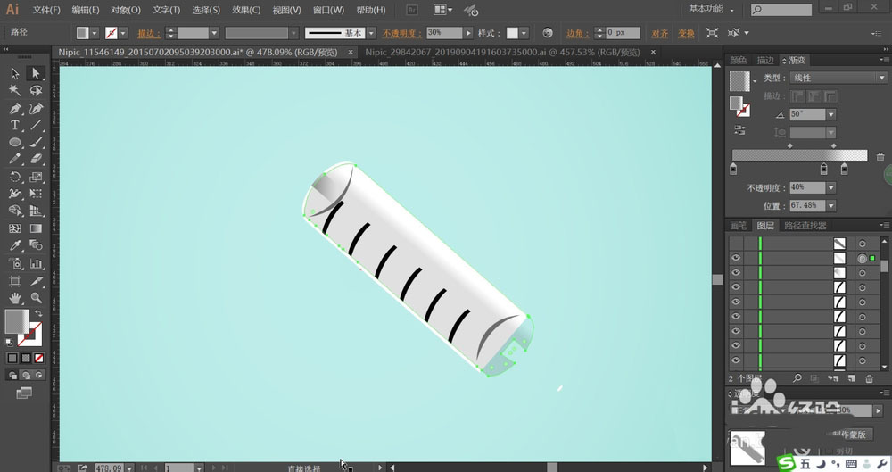Open control bar fill swatch dropdown arrow

[95, 33]
